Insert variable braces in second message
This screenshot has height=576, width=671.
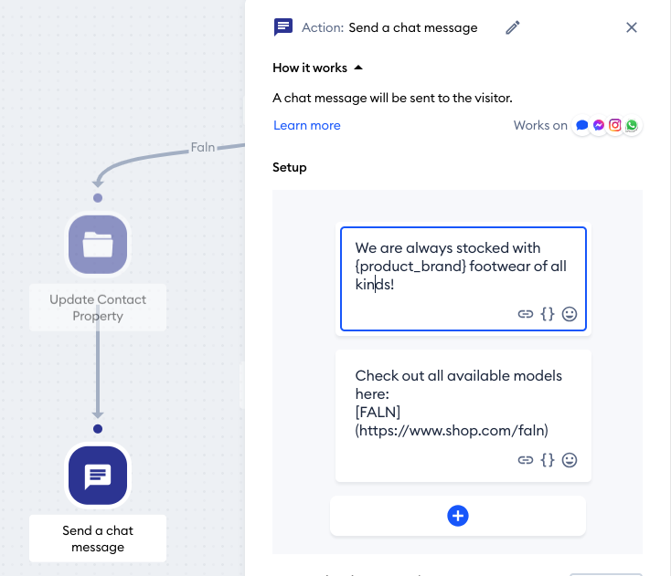click(548, 460)
